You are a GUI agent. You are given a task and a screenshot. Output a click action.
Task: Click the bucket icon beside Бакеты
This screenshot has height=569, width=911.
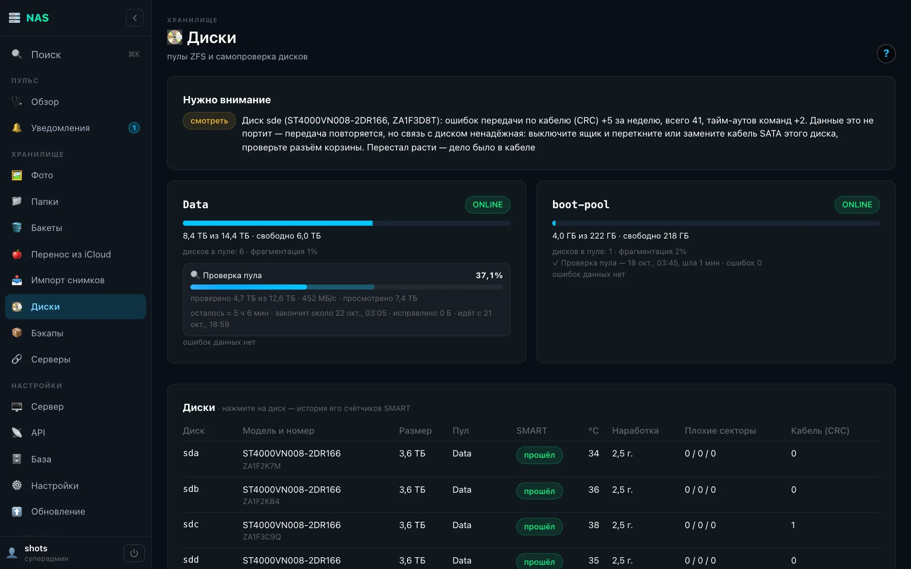17,228
